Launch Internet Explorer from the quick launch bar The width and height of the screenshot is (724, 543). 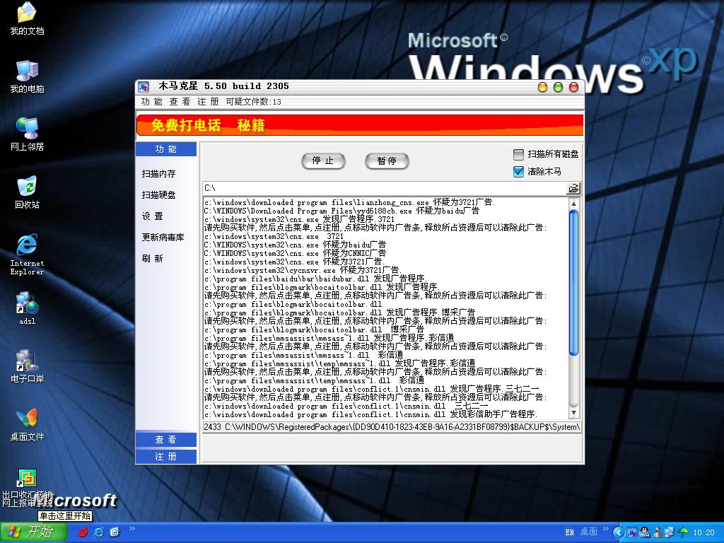tap(99, 532)
